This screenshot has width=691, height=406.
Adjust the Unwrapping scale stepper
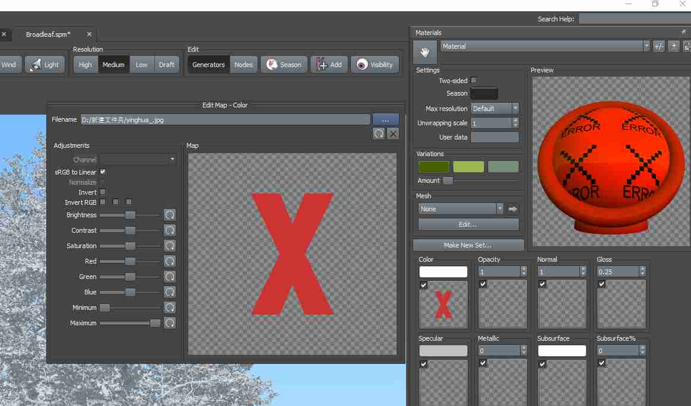click(x=515, y=123)
